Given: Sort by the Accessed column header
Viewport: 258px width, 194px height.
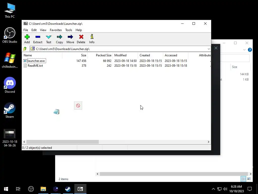Looking at the screenshot, I should [176, 55].
